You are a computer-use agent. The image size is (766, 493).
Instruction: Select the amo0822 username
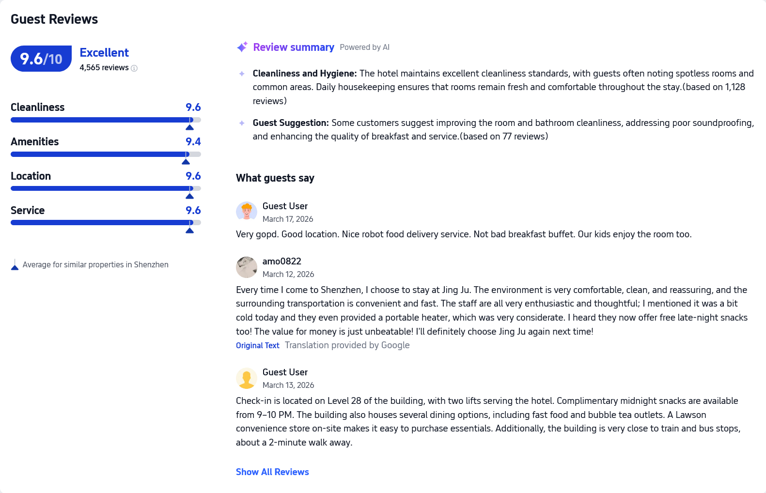coord(281,261)
